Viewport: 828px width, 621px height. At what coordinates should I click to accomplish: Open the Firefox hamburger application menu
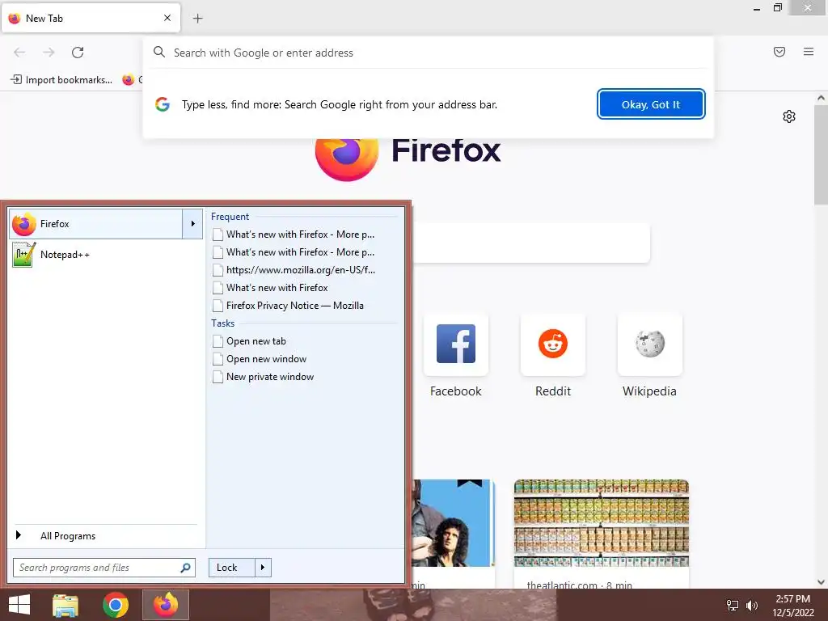point(809,52)
